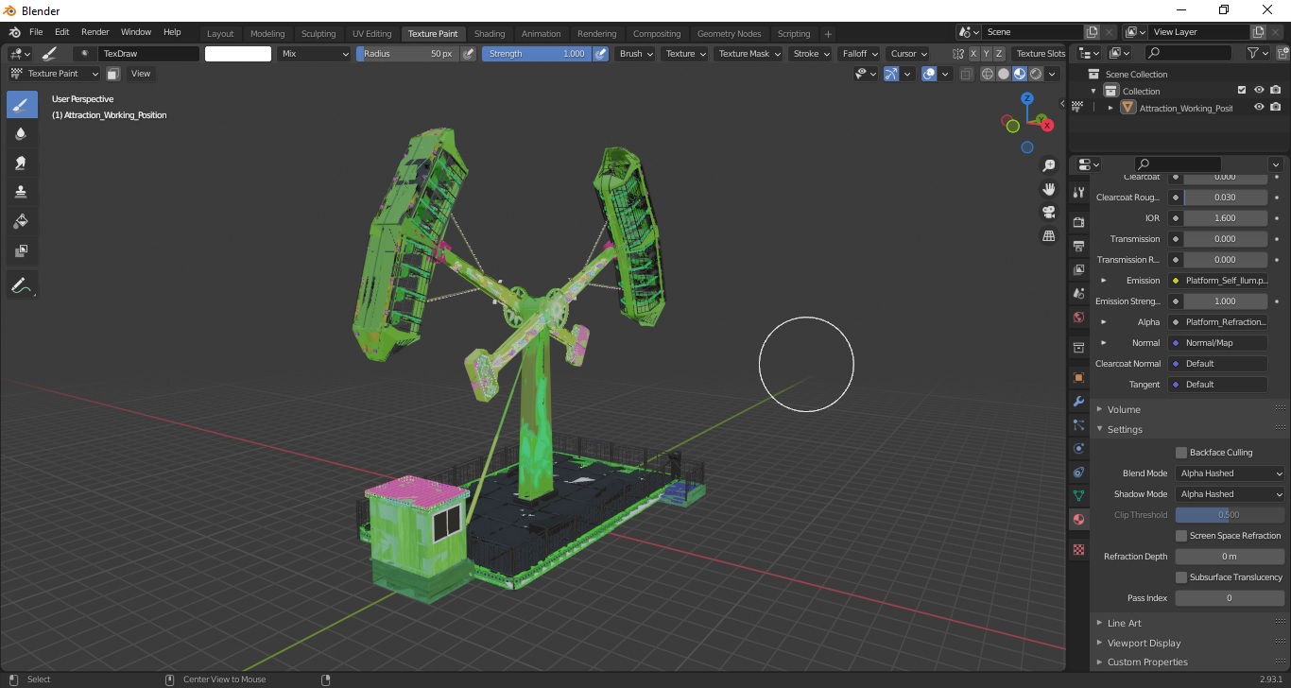Switch to the Geometry Nodes workspace tab
Viewport: 1291px width, 688px height.
[x=729, y=34]
